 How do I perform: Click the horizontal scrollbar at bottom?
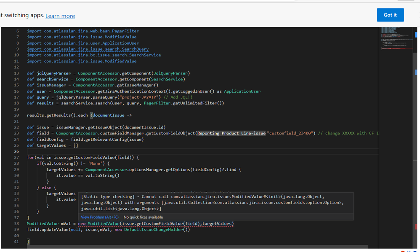click(x=197, y=247)
